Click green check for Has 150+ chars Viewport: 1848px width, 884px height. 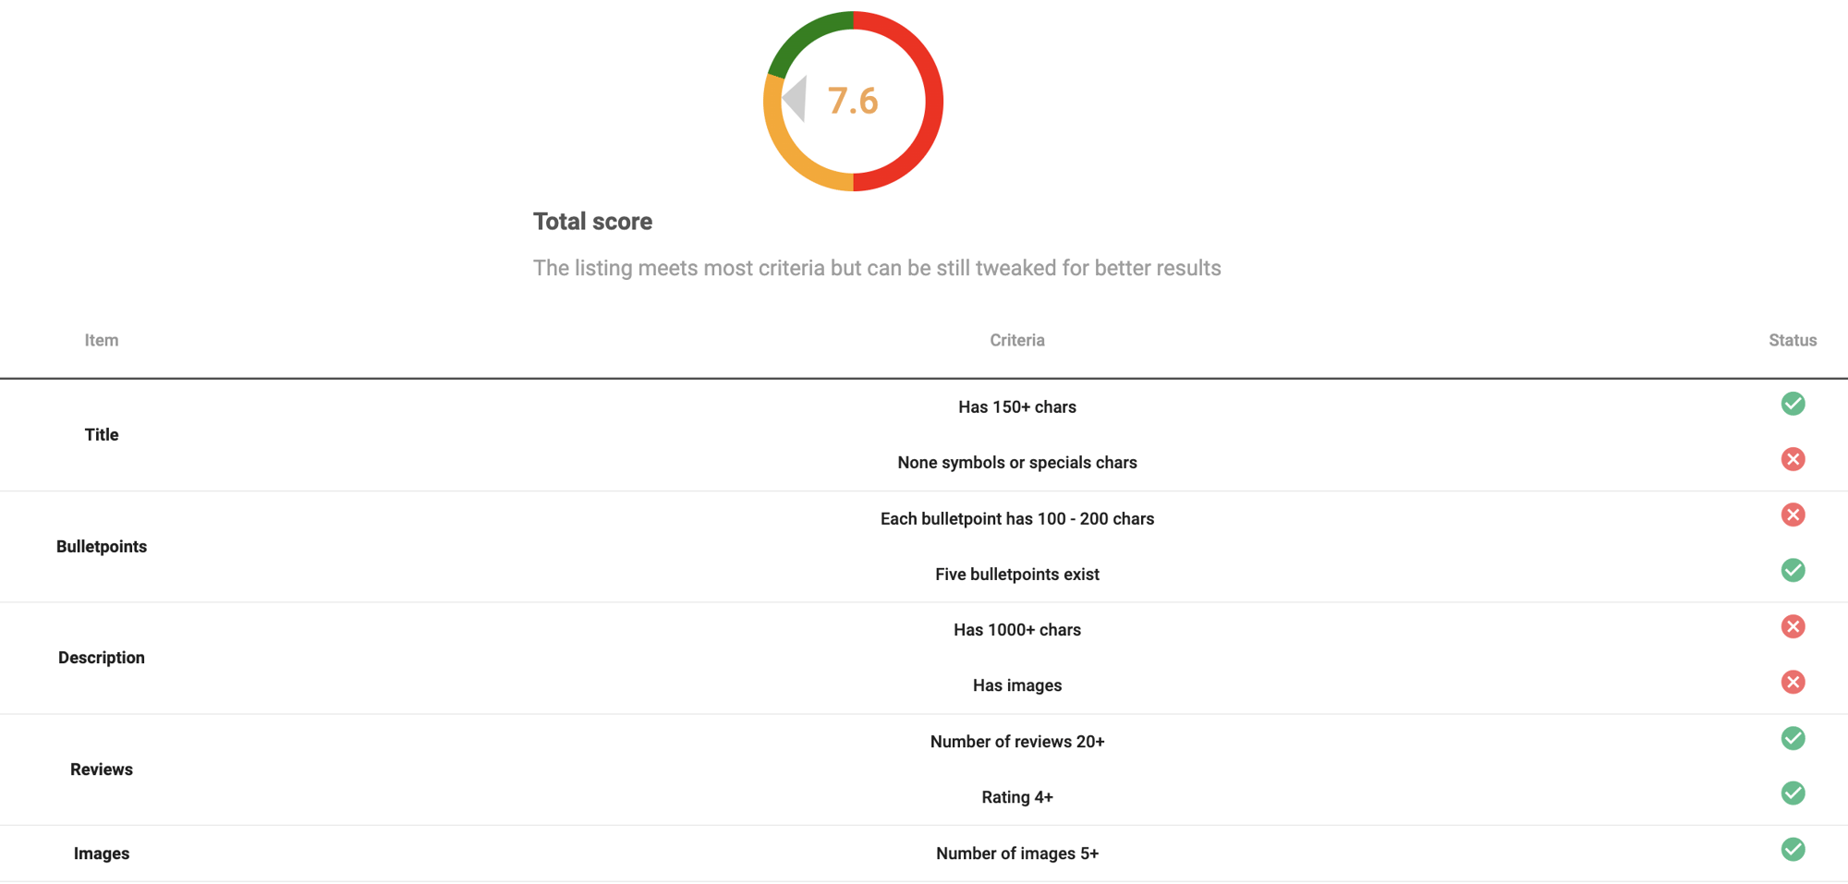1793,404
